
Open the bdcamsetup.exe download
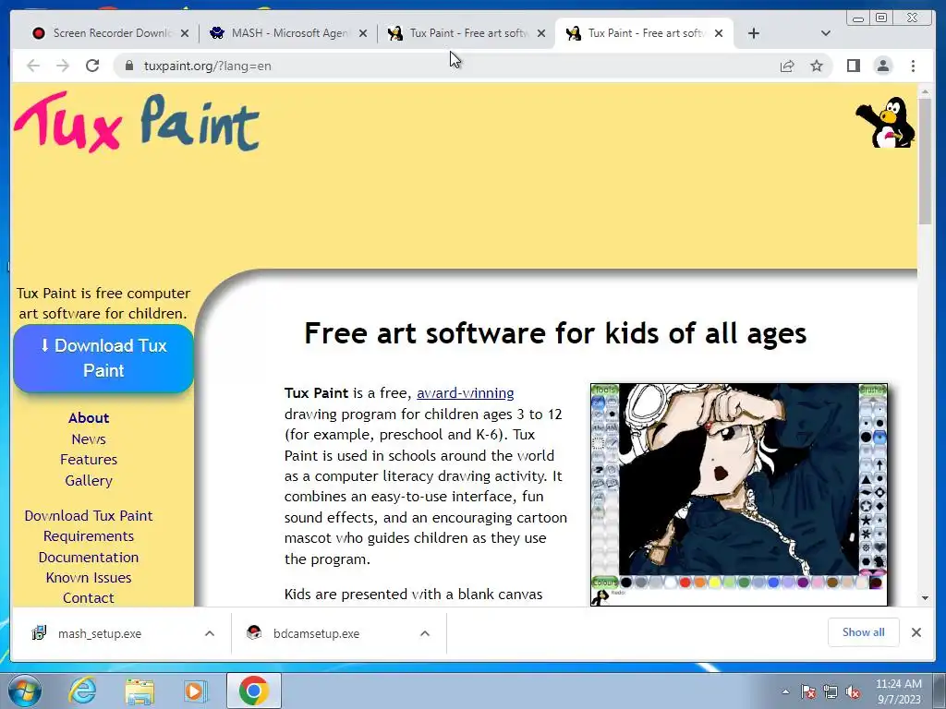316,633
